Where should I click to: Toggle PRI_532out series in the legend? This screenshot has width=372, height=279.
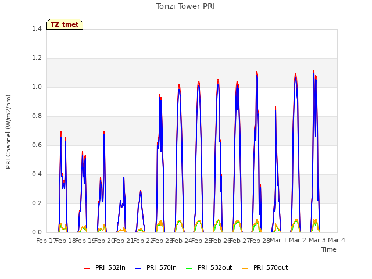pyautogui.click(x=209, y=267)
